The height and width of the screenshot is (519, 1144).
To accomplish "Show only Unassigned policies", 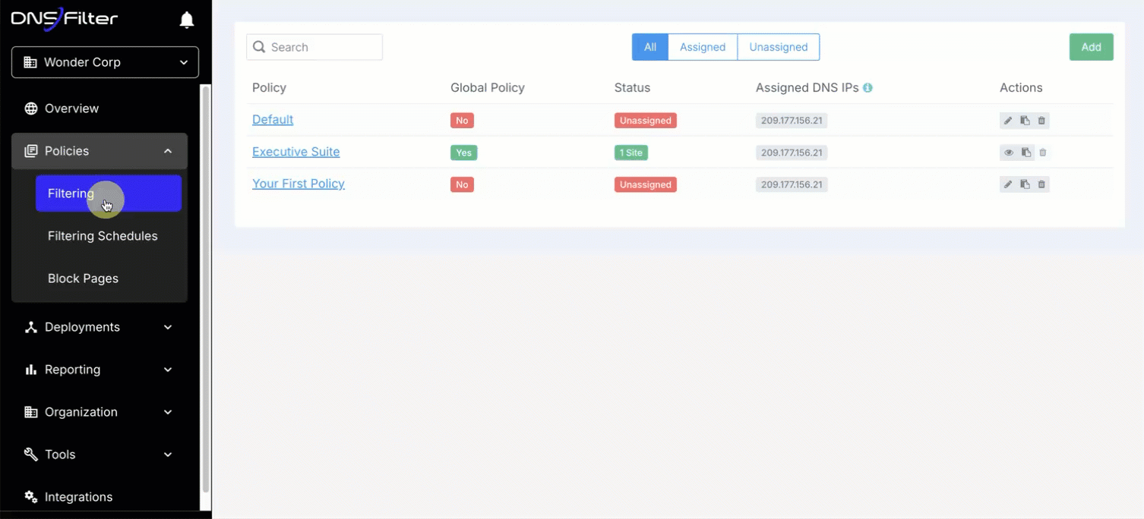I will (778, 47).
